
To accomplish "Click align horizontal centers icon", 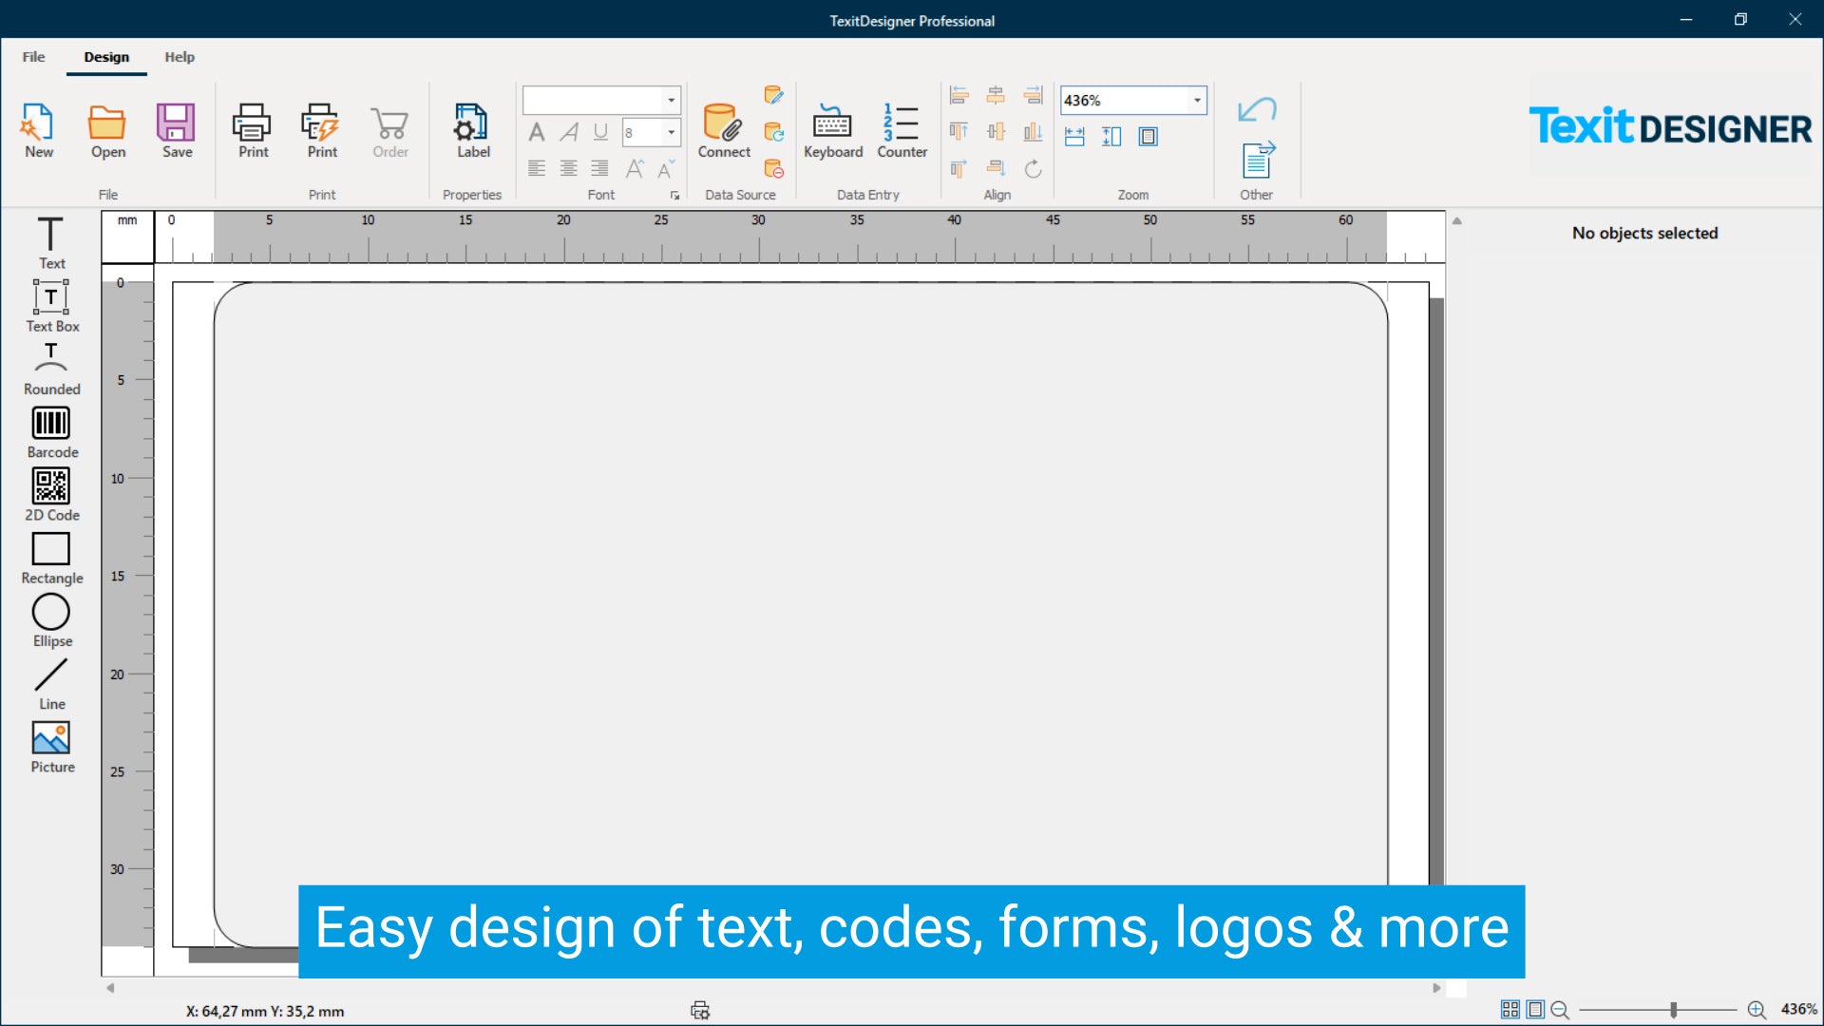I will pos(996,95).
